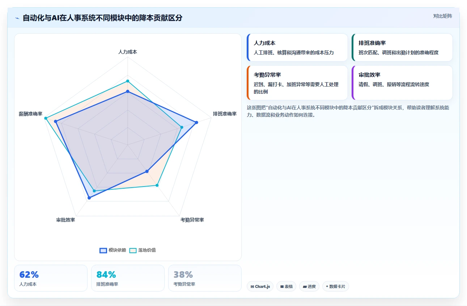Open the 排班准确率 description card
467x306 pixels.
402,47
